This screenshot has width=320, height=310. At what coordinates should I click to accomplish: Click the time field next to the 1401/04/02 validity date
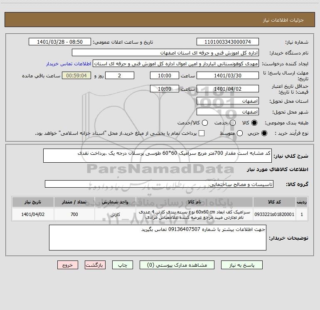click(x=165, y=89)
